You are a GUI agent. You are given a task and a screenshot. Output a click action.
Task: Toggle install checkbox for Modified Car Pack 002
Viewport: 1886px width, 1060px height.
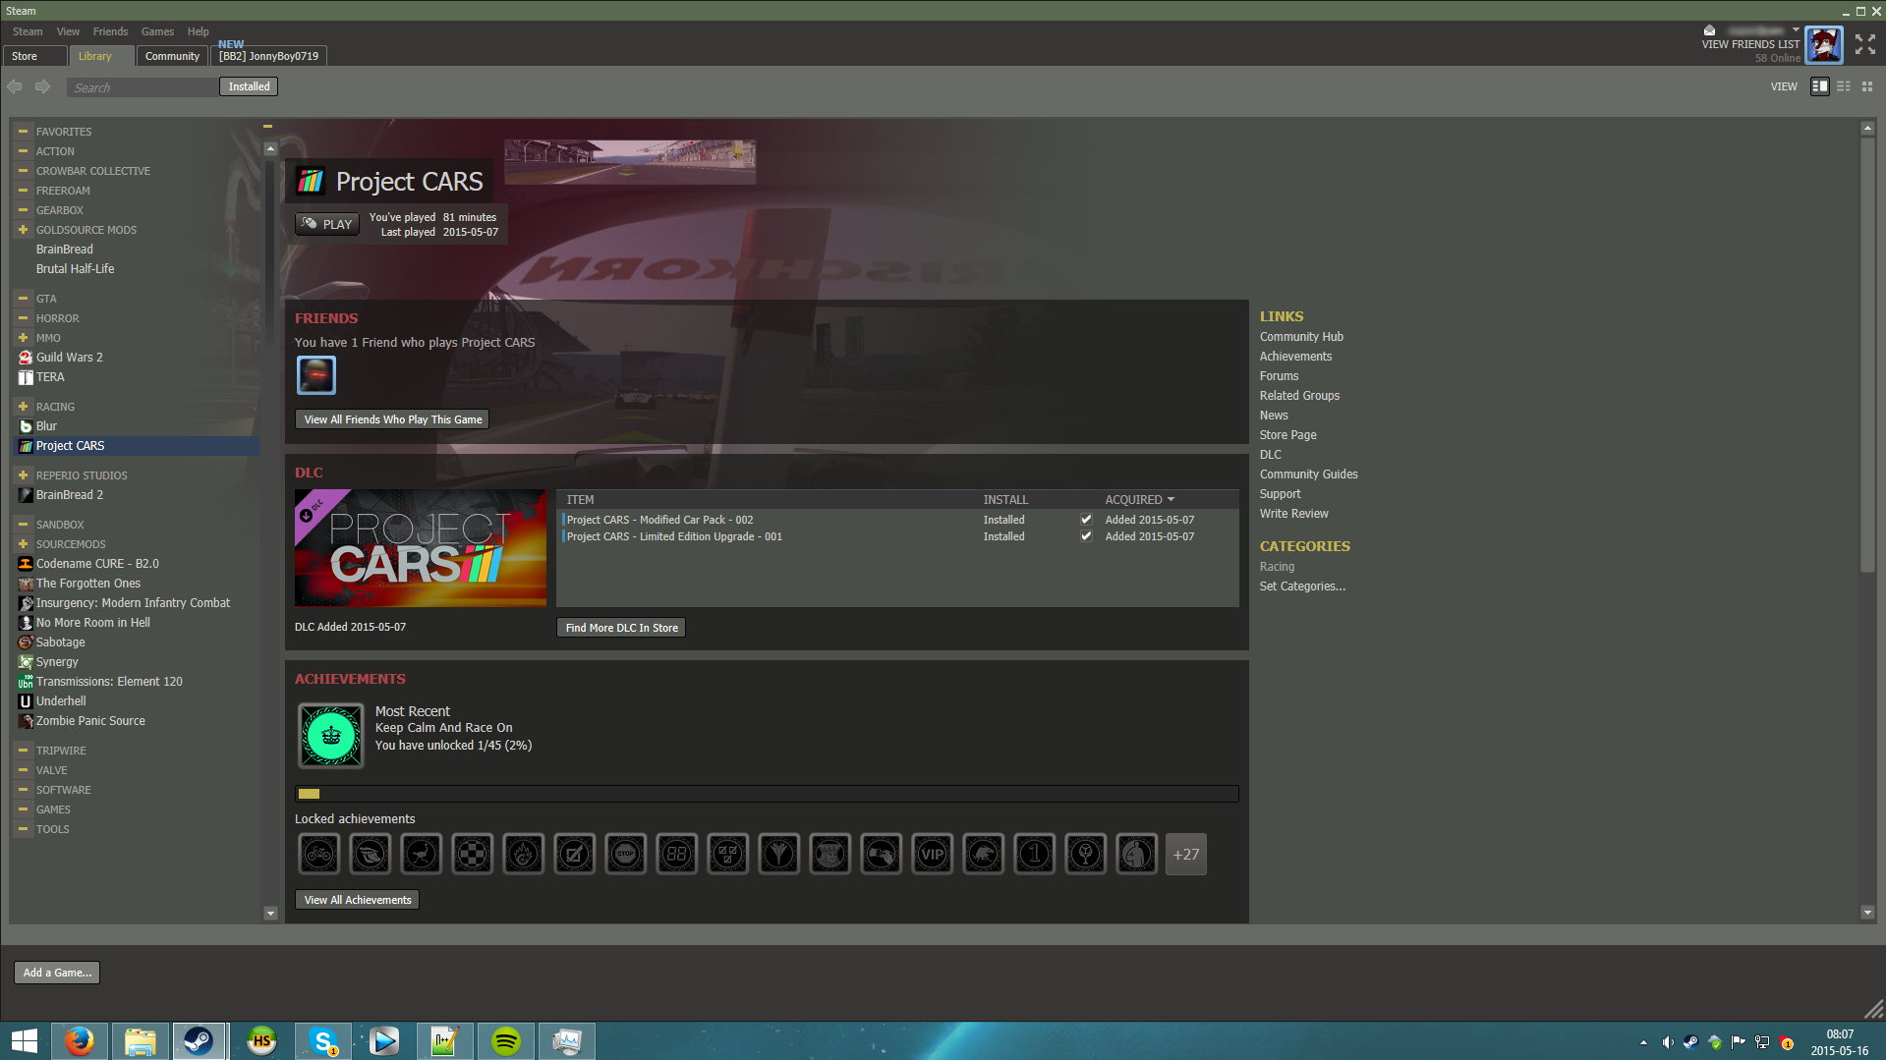[x=1086, y=520]
